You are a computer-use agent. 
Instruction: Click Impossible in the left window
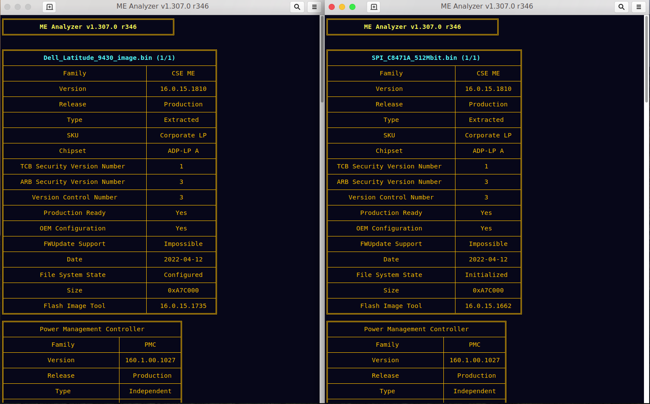coord(183,244)
